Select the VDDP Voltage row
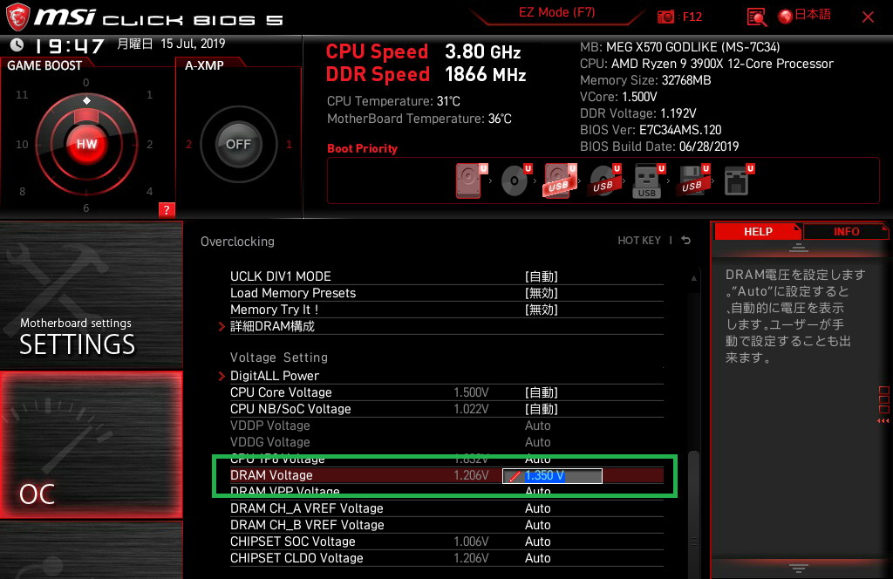 [x=446, y=426]
